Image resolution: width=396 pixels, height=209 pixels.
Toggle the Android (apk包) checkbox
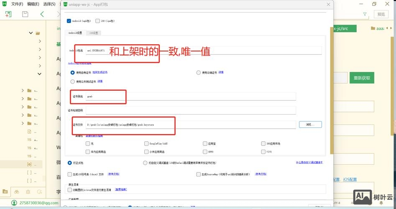pos(69,20)
